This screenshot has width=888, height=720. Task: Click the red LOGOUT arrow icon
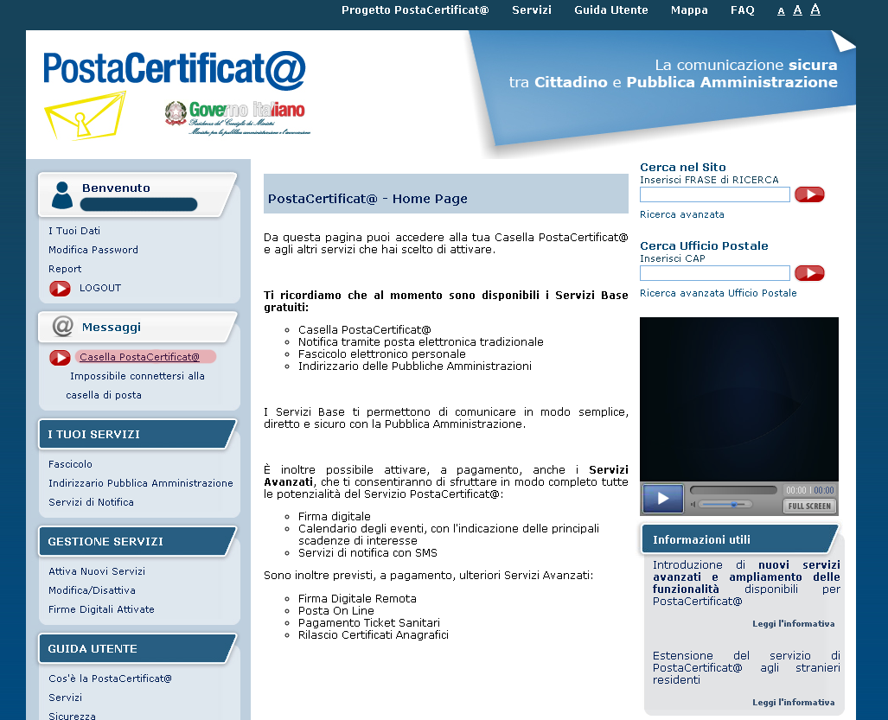[x=60, y=289]
